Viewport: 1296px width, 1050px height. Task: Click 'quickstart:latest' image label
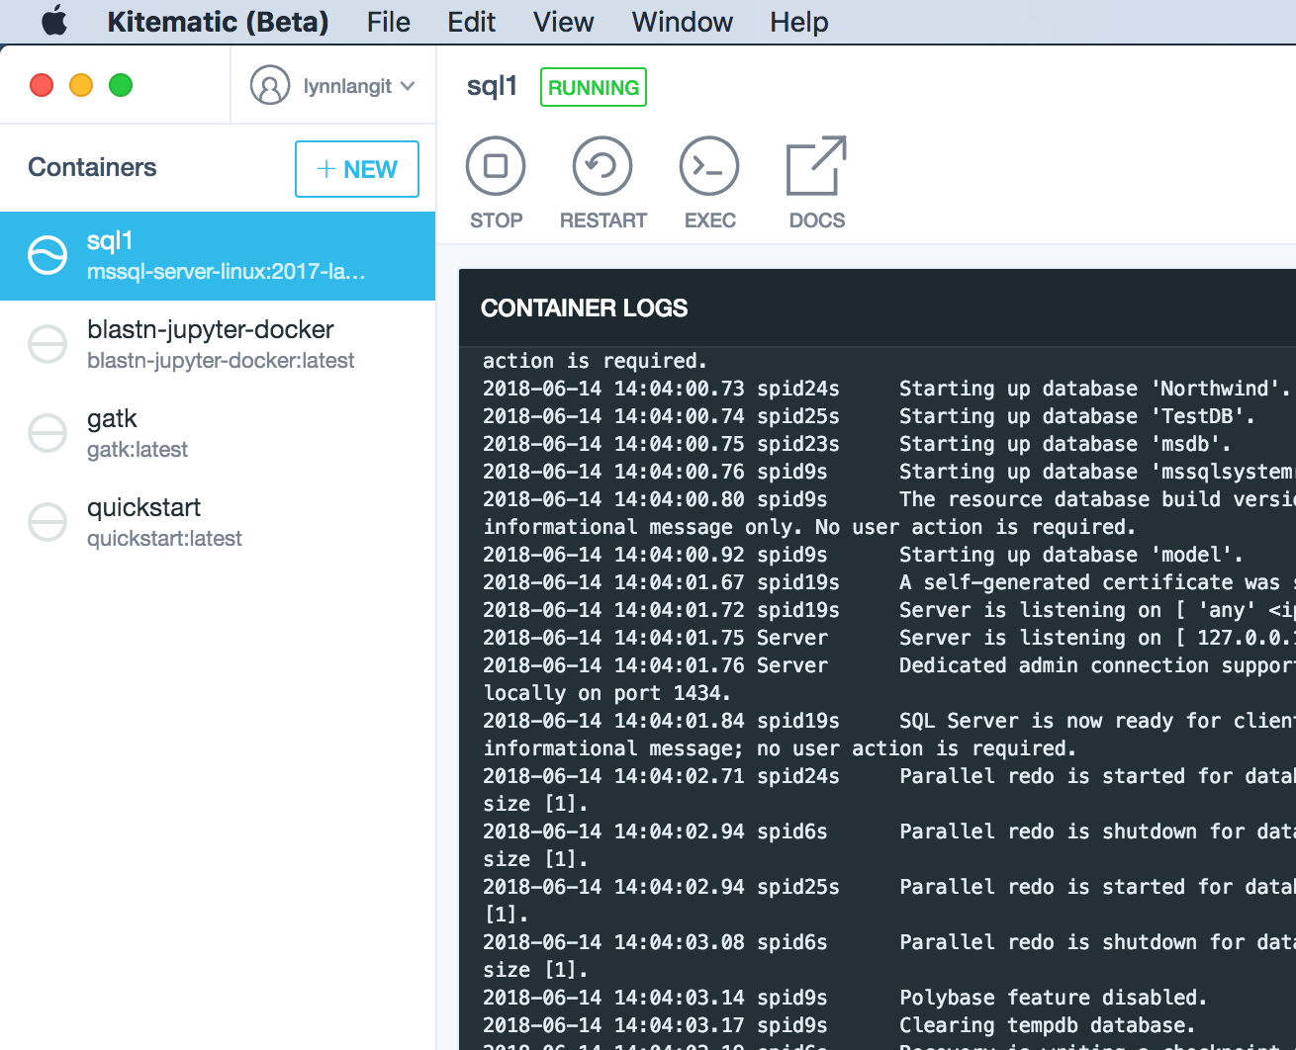(x=164, y=539)
